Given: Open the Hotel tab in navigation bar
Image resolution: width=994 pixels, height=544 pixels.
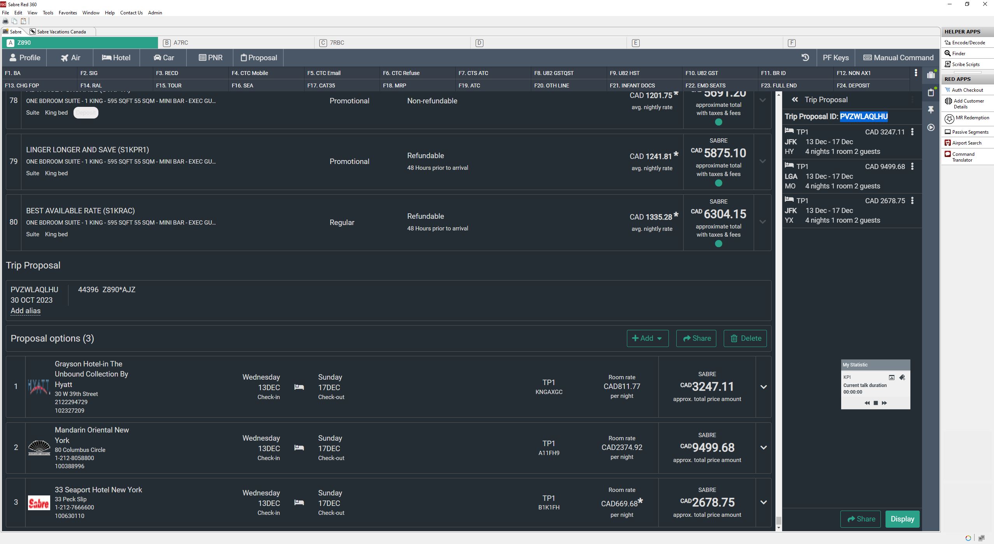Looking at the screenshot, I should coord(116,58).
